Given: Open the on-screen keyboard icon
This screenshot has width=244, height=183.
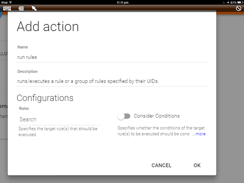Looking at the screenshot, I should pos(7,8).
